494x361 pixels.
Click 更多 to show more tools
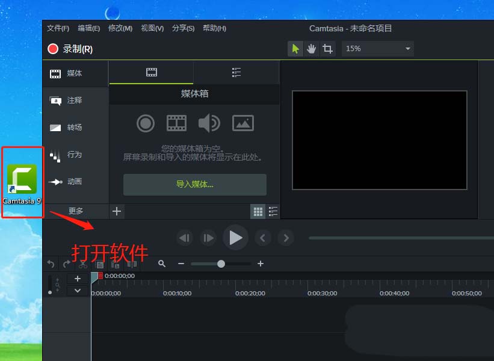[x=76, y=211]
